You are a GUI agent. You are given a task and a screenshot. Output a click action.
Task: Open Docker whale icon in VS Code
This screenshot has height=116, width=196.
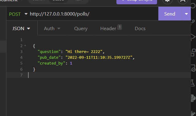click(194, 113)
